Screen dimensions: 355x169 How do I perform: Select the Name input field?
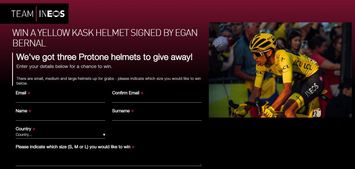click(x=60, y=117)
